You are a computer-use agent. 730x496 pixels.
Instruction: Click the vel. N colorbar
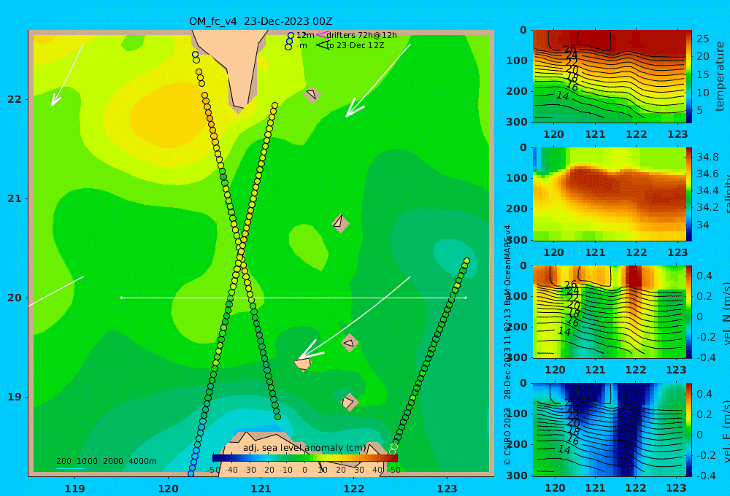click(x=689, y=311)
